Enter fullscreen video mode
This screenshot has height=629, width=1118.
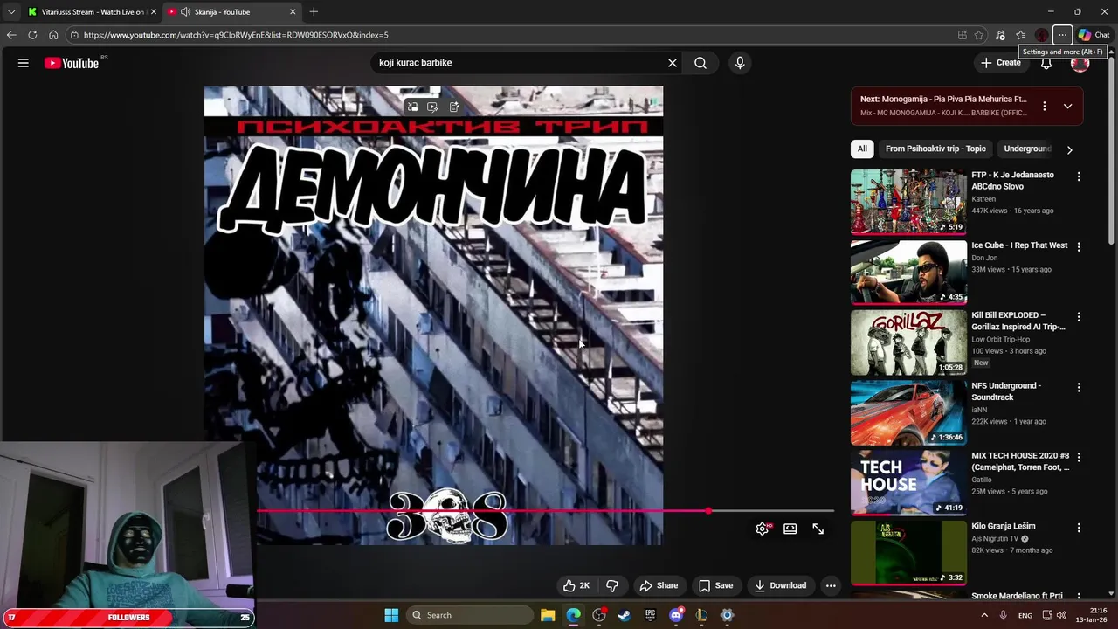[x=818, y=529]
